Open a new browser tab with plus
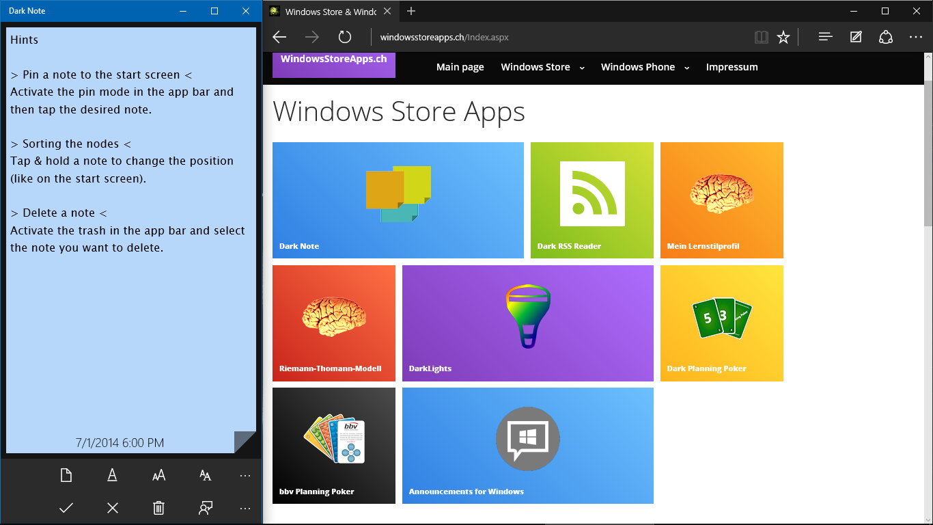933x525 pixels. 410,11
